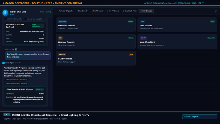The height and width of the screenshot is (124, 220).
Task: Click the '82 BPM' heart rate value
Action: [41, 94]
